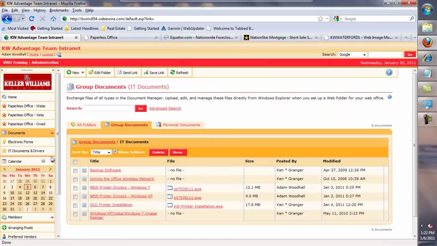Click properties icon beside Backup Software

coord(84,170)
